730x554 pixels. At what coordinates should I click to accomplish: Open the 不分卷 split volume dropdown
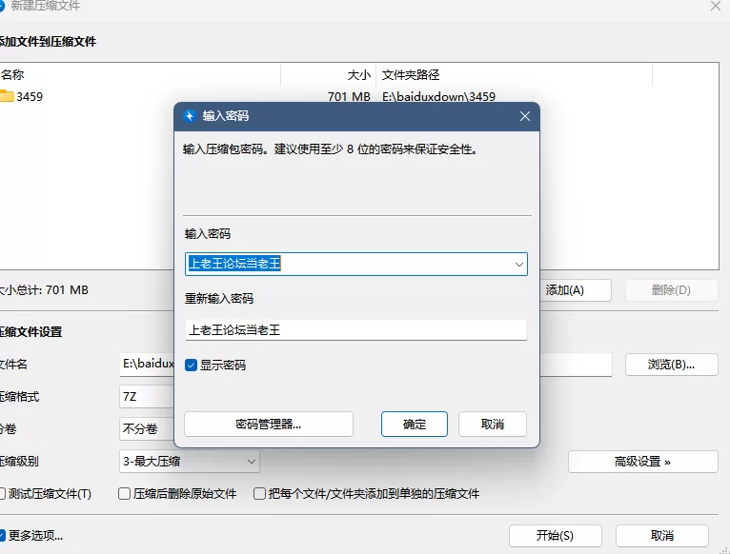click(147, 429)
